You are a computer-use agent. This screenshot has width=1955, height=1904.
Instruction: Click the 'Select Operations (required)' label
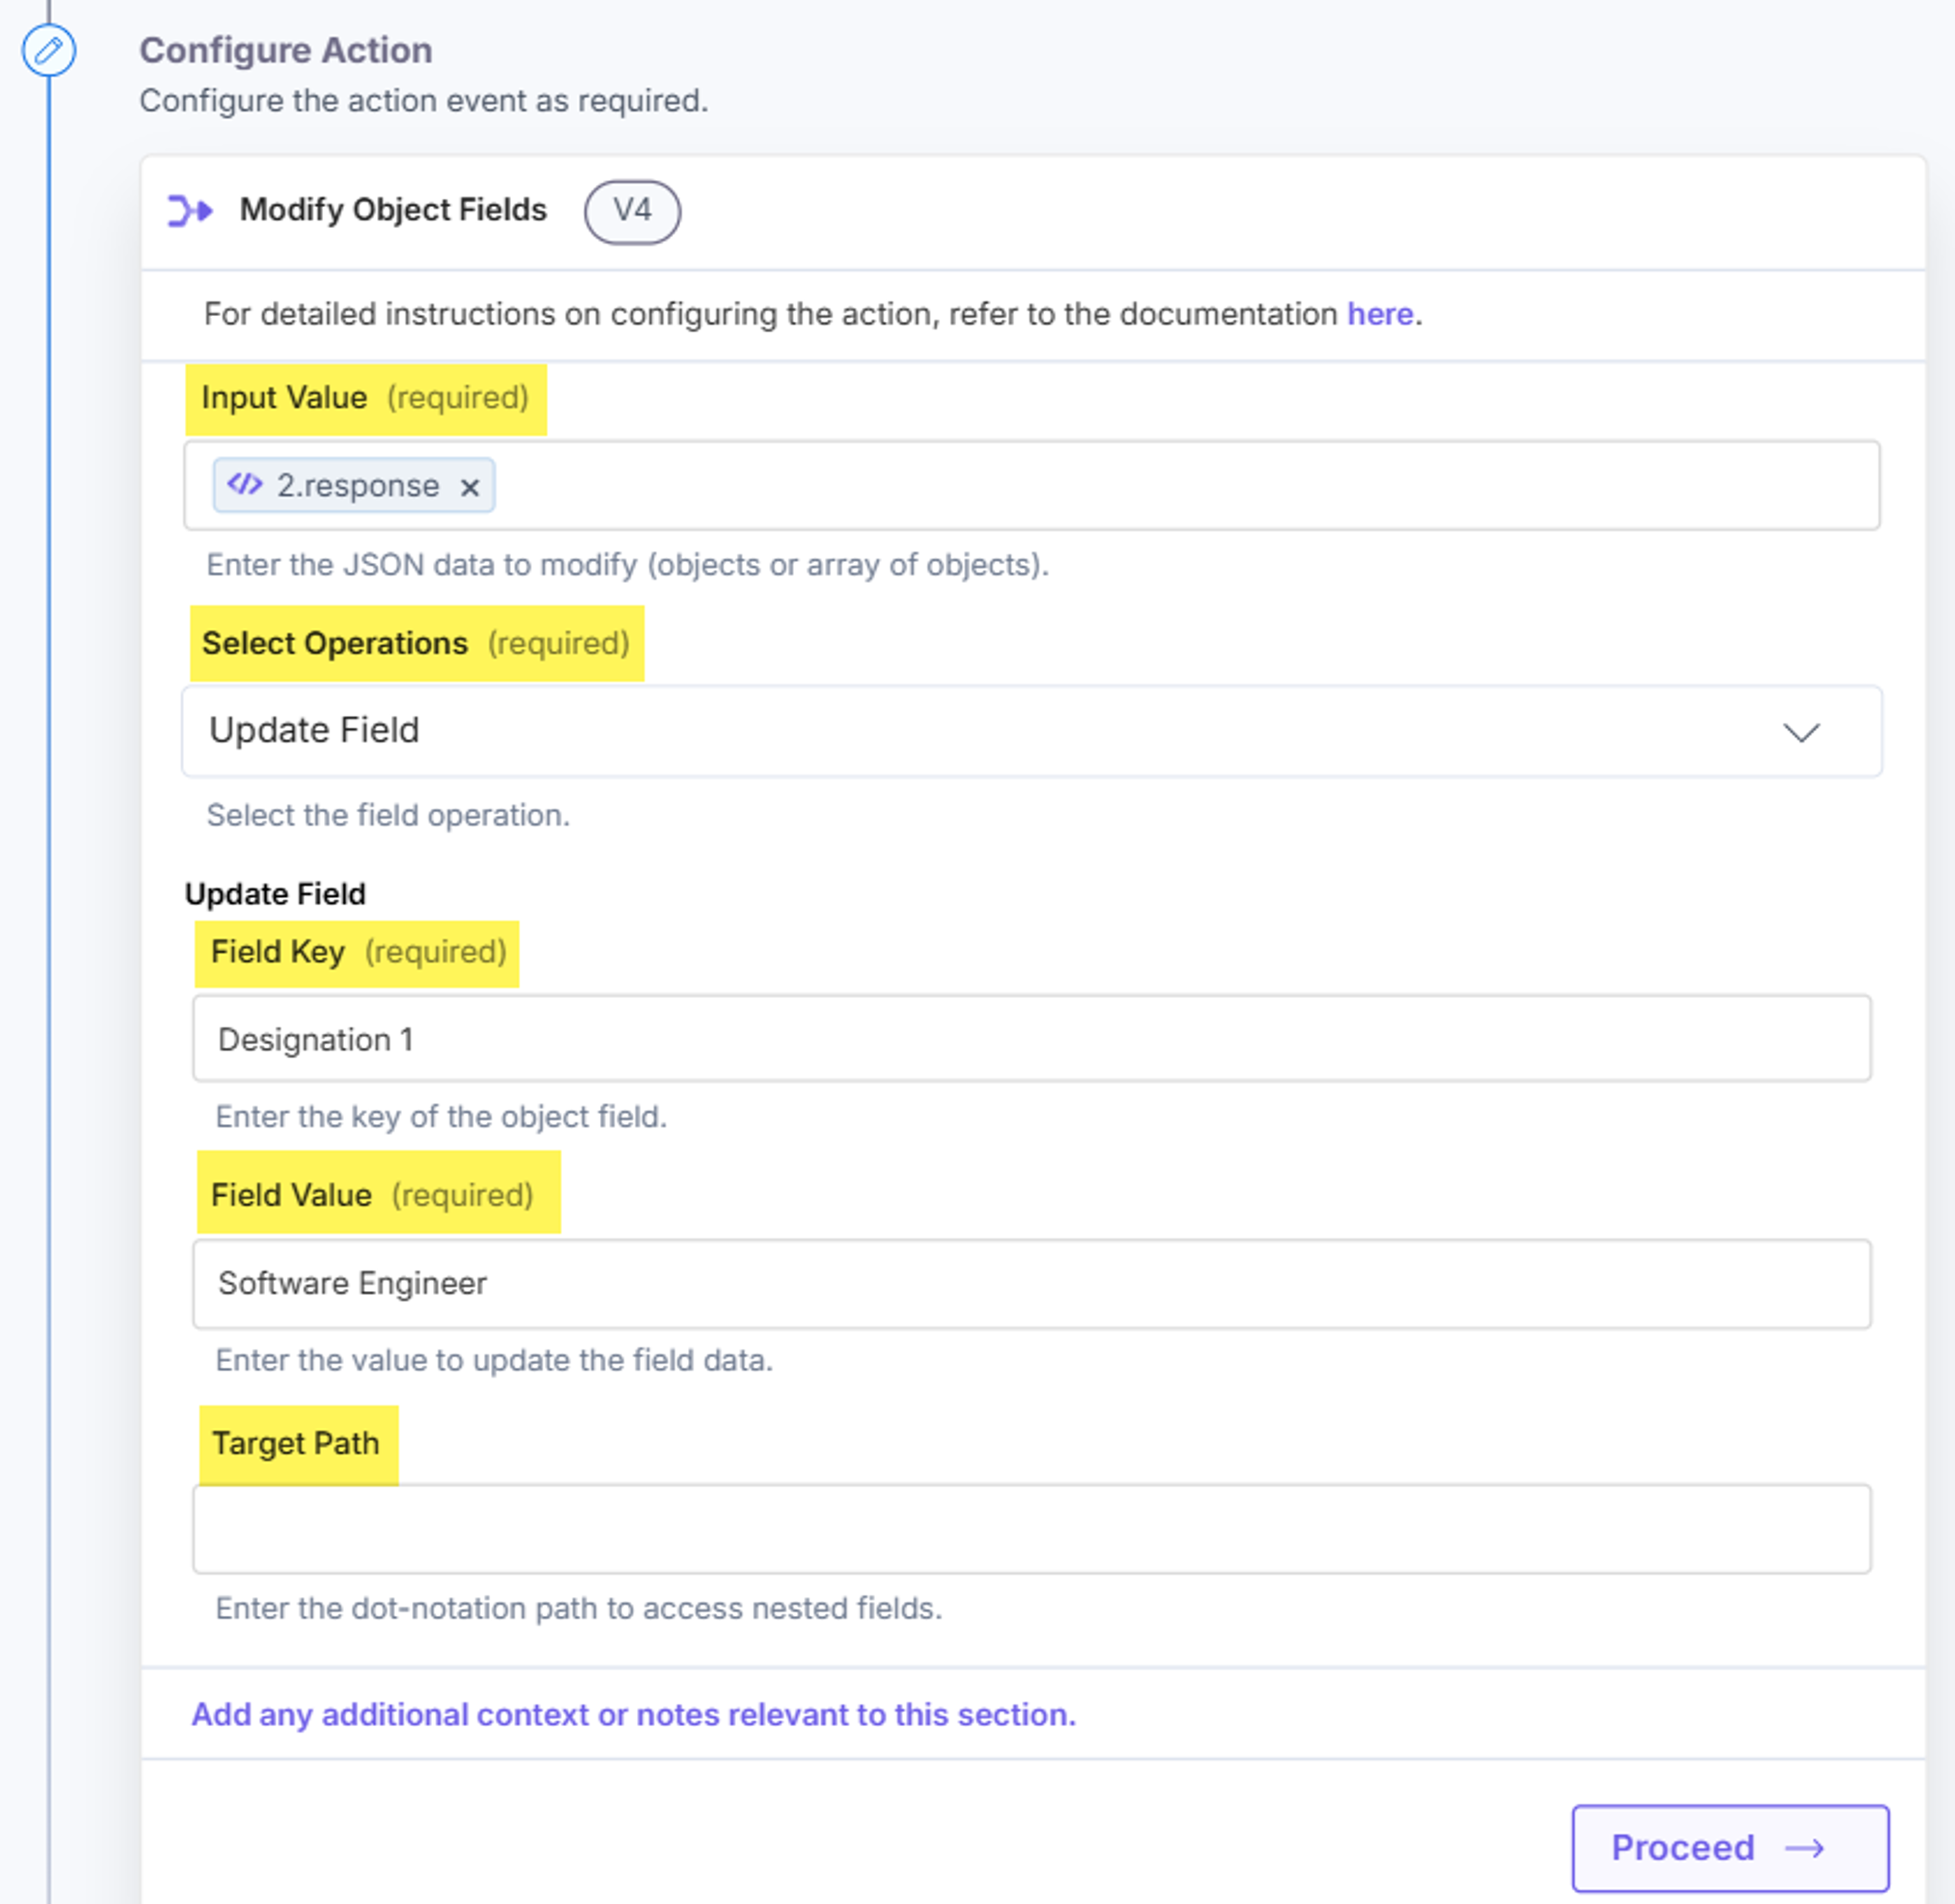[x=416, y=643]
